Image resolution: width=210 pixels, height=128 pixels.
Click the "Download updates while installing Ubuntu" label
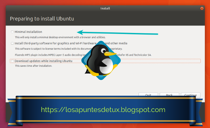click(43, 61)
